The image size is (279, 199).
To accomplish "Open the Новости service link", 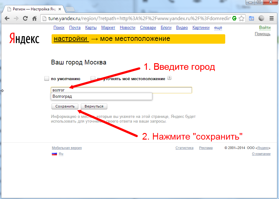I will [x=127, y=28].
